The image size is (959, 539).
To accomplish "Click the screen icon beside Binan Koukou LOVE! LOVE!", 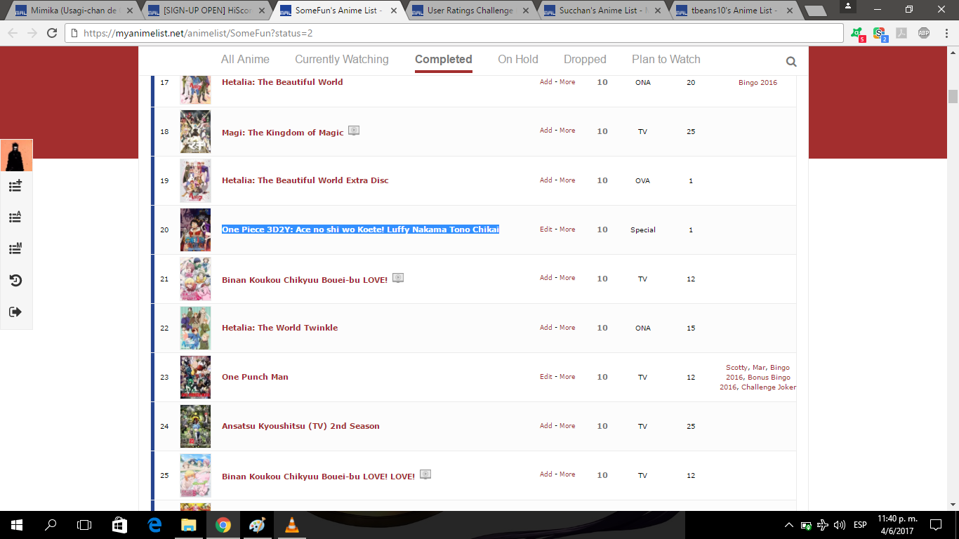I will point(425,474).
